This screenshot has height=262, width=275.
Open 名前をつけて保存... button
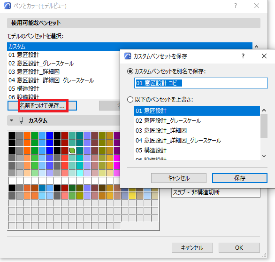click(x=42, y=106)
